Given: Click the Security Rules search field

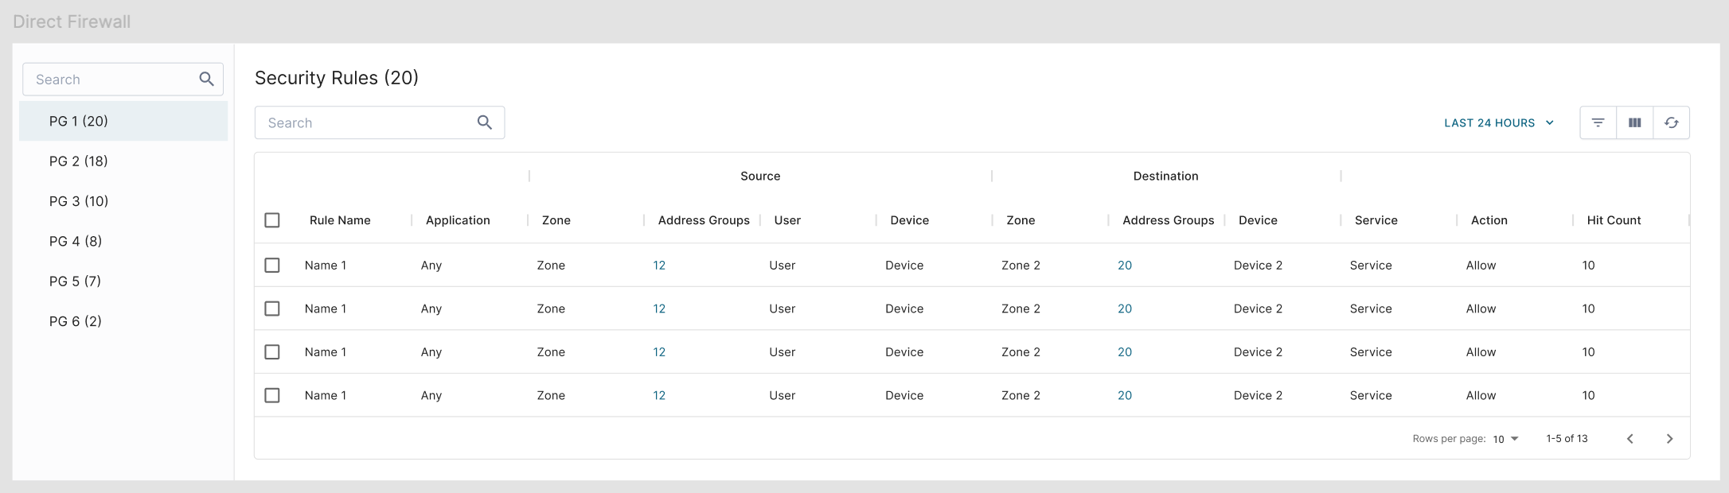Looking at the screenshot, I should tap(366, 122).
